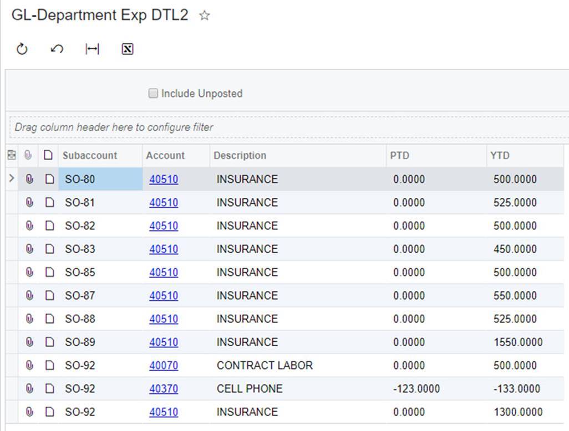Open account 40510 link in SO-88 row

tap(164, 319)
